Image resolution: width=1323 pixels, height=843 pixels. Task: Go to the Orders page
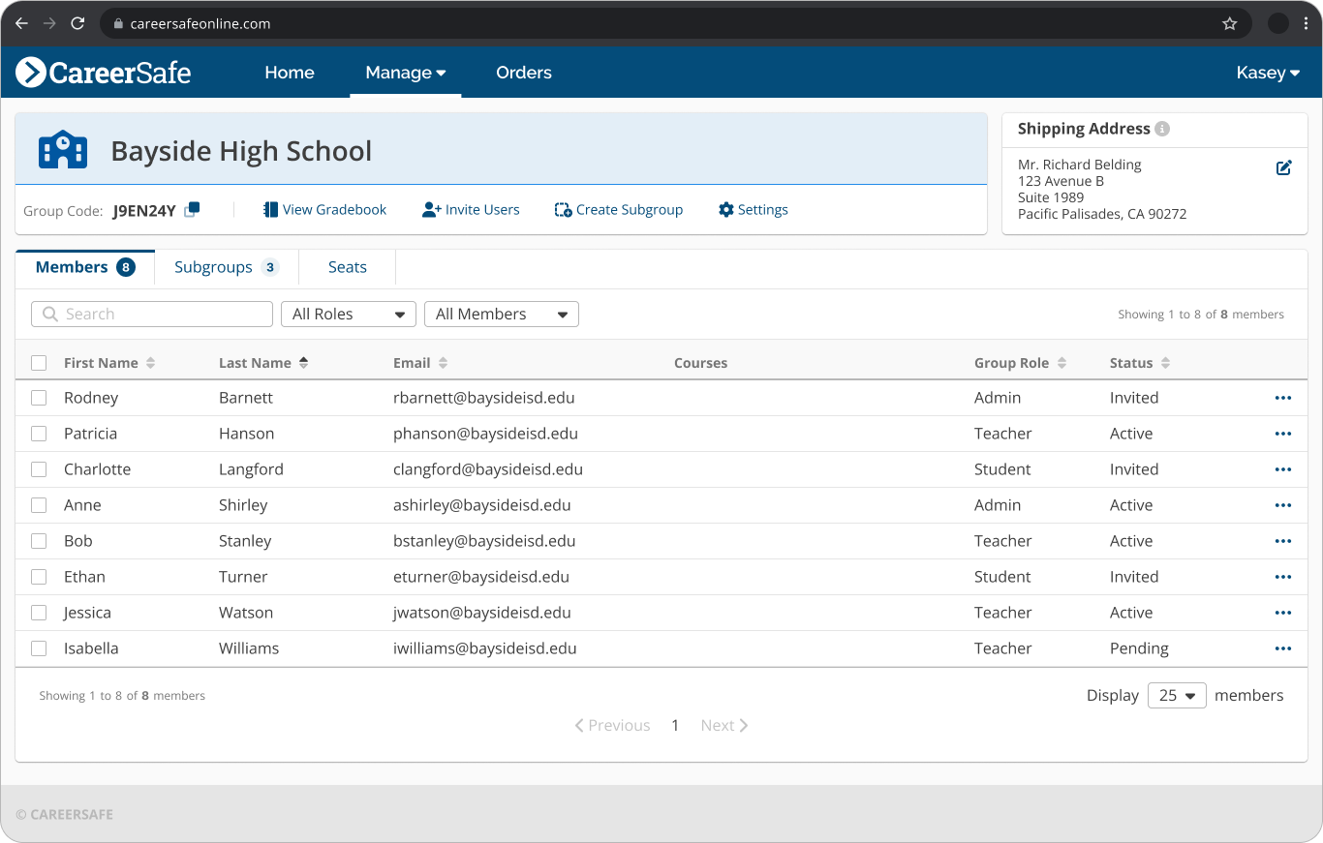[523, 73]
